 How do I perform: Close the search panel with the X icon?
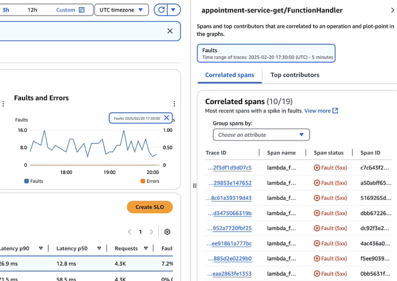point(170,31)
